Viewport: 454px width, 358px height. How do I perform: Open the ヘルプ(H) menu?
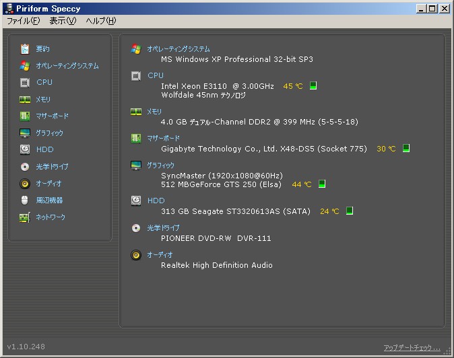point(101,21)
